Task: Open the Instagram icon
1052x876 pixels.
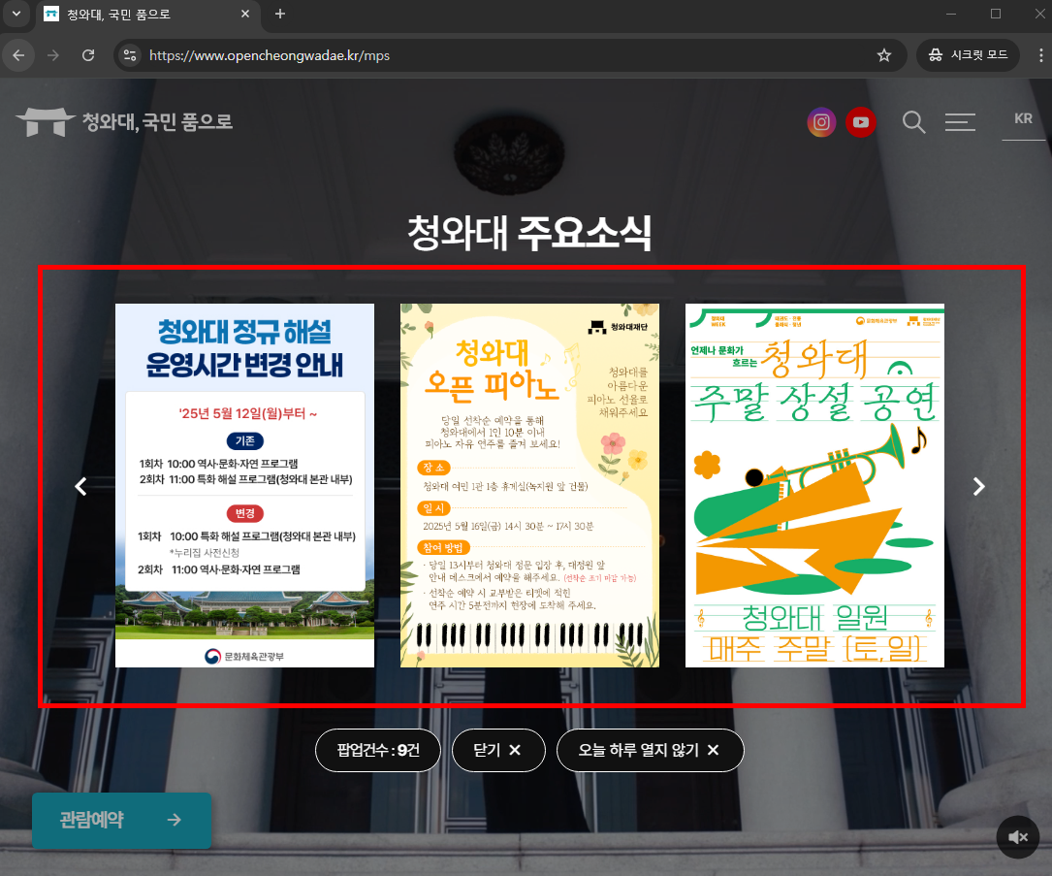Action: tap(821, 122)
